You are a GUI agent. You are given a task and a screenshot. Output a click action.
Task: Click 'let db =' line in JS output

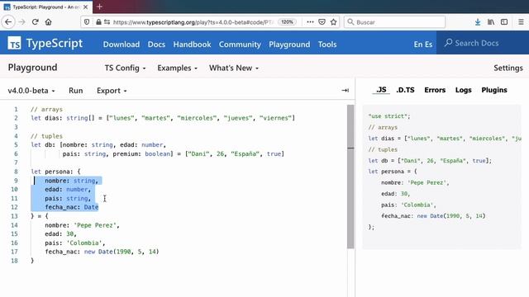[x=430, y=161]
